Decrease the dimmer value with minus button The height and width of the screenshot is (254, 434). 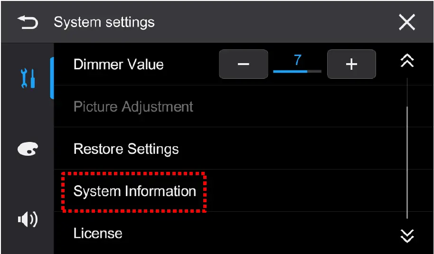click(243, 64)
